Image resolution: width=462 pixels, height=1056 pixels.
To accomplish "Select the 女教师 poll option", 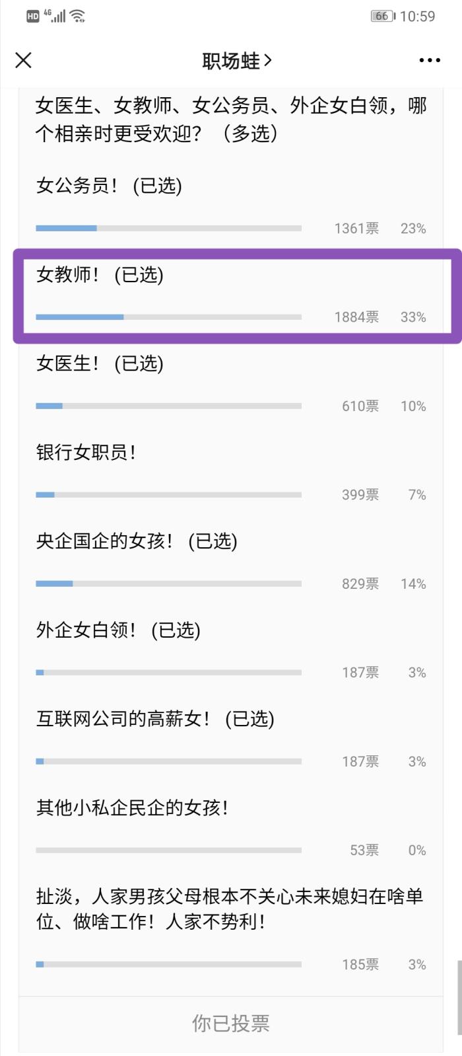I will click(x=100, y=275).
